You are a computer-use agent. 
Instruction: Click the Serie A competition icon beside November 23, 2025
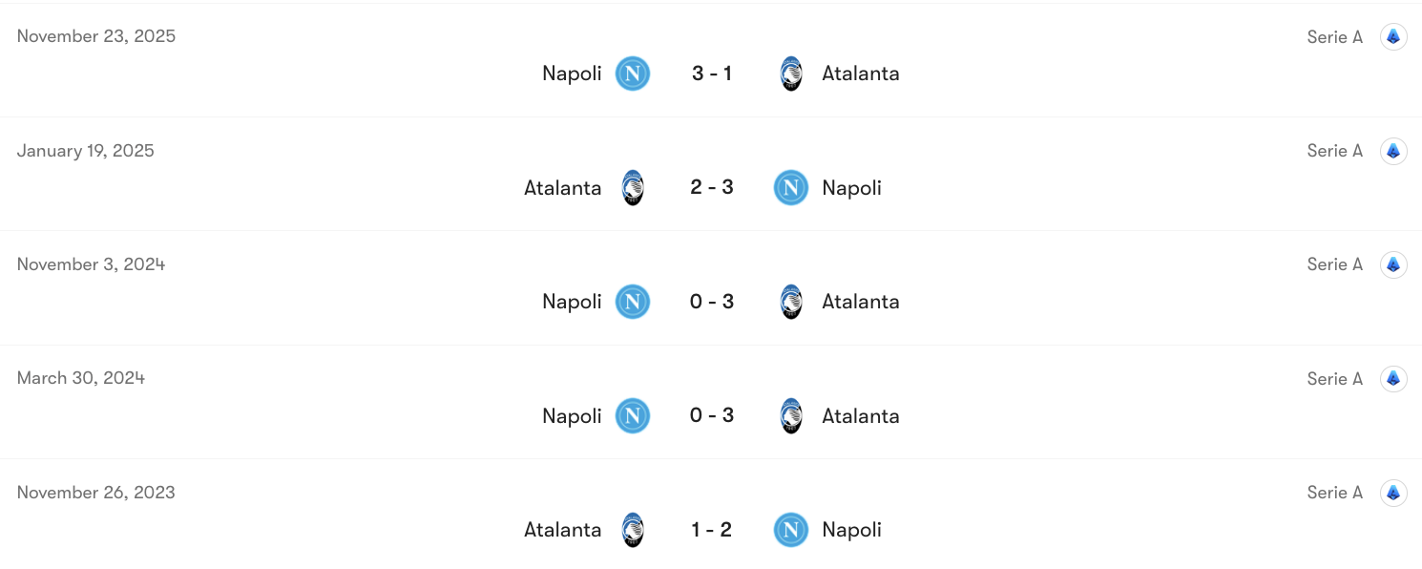(x=1393, y=36)
